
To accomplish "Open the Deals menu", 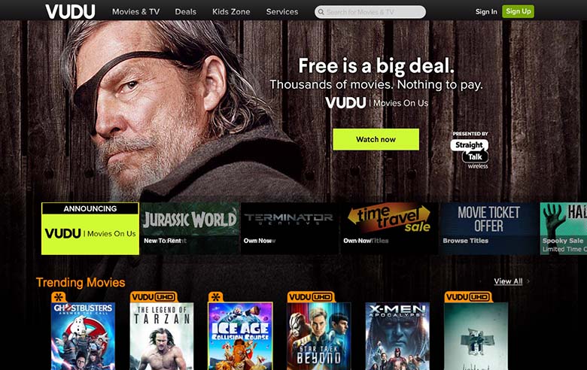I will click(186, 11).
